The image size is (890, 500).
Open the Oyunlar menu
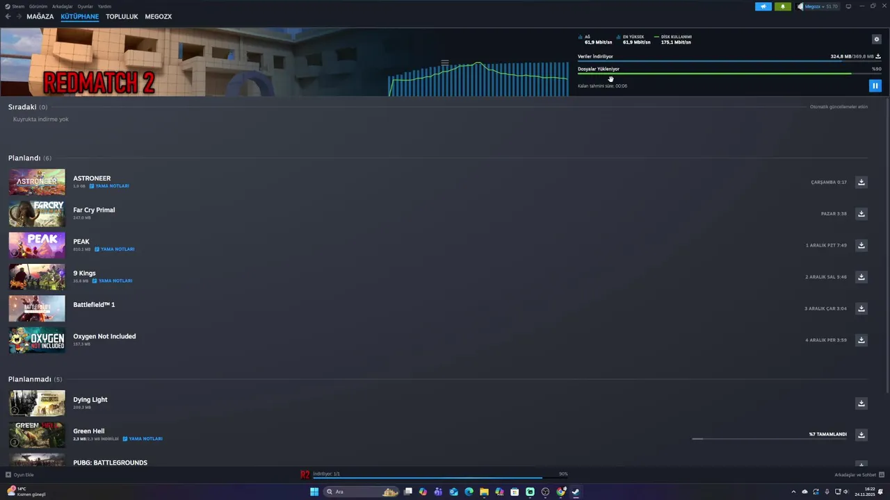pos(85,6)
